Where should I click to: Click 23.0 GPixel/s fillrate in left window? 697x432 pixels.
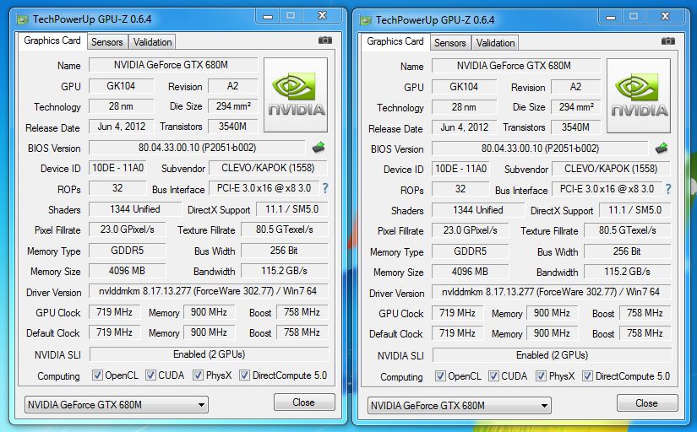[127, 229]
